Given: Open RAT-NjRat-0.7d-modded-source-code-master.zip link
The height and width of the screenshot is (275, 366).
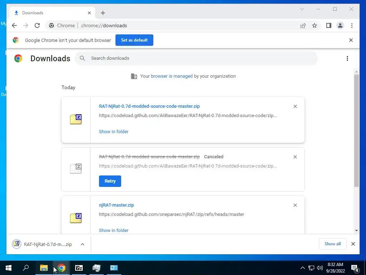Looking at the screenshot, I should pyautogui.click(x=149, y=106).
